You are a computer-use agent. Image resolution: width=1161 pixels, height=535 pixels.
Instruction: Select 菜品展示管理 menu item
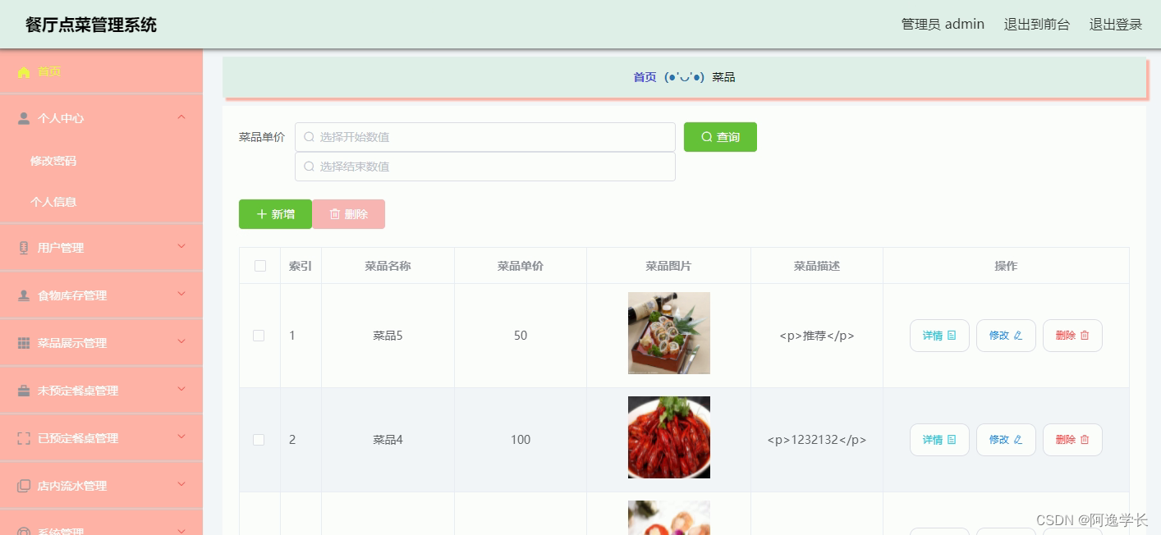101,343
